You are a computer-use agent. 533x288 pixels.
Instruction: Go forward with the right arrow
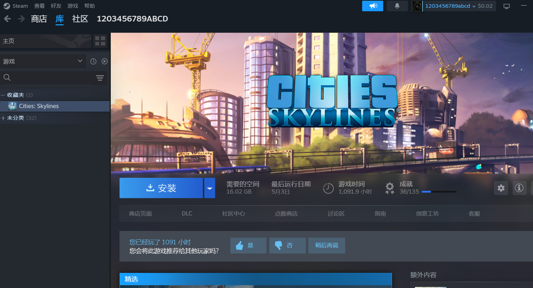(21, 19)
